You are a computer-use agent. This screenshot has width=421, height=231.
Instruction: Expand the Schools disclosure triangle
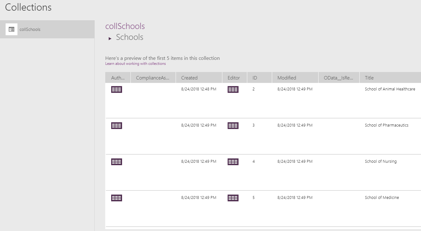coord(110,38)
